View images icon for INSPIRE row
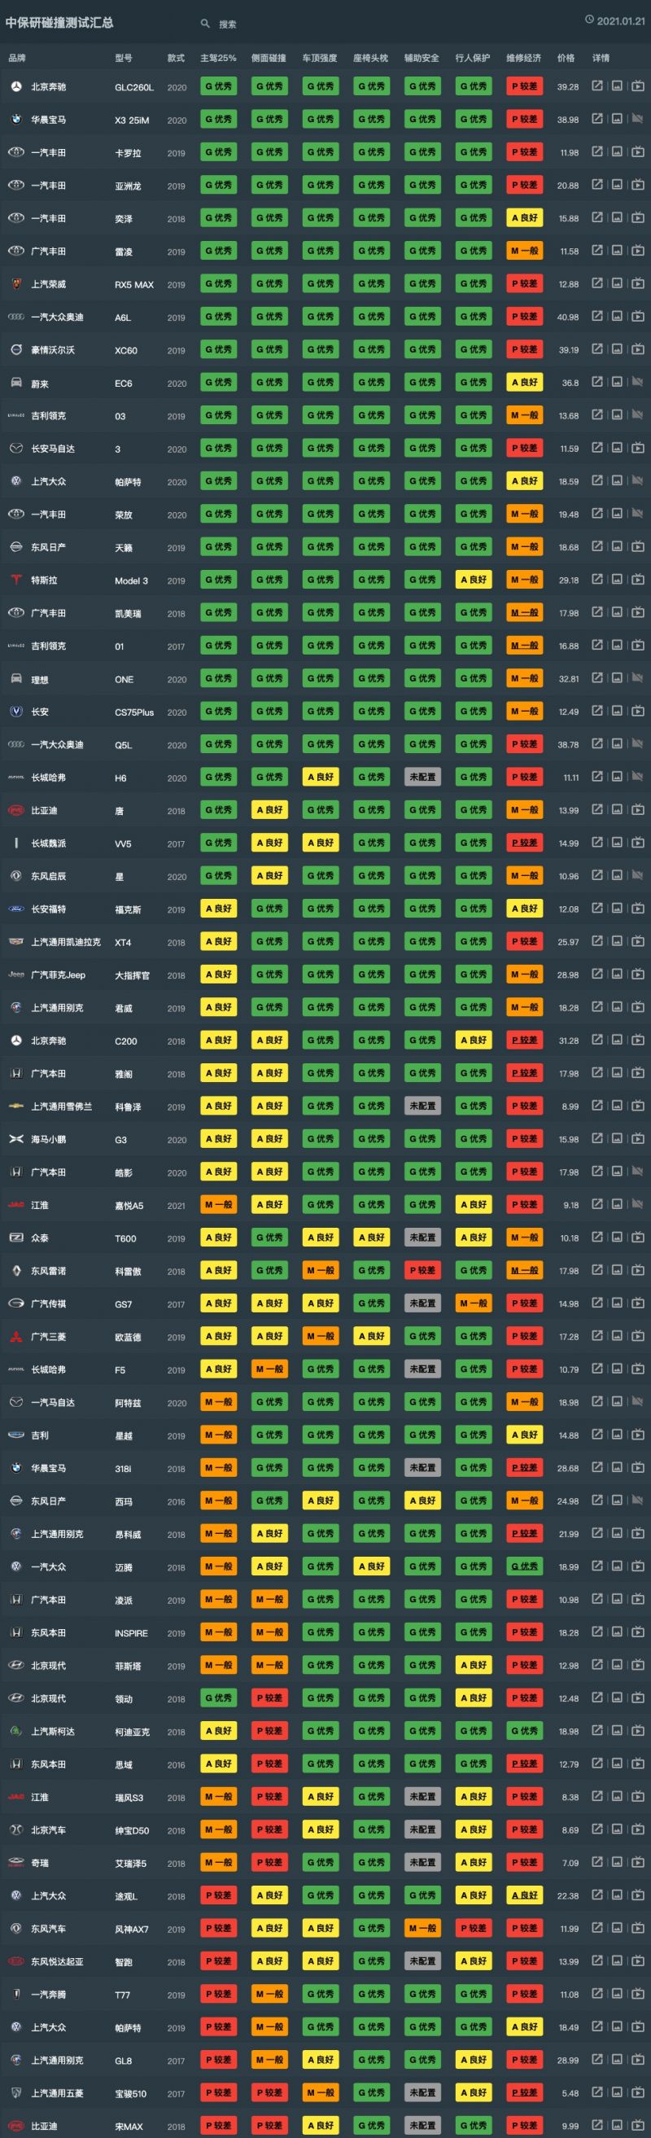 [617, 1632]
